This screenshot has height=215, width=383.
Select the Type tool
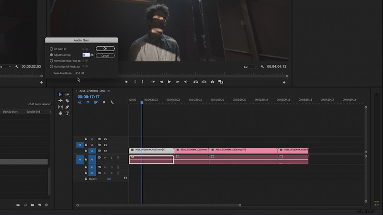pyautogui.click(x=67, y=113)
